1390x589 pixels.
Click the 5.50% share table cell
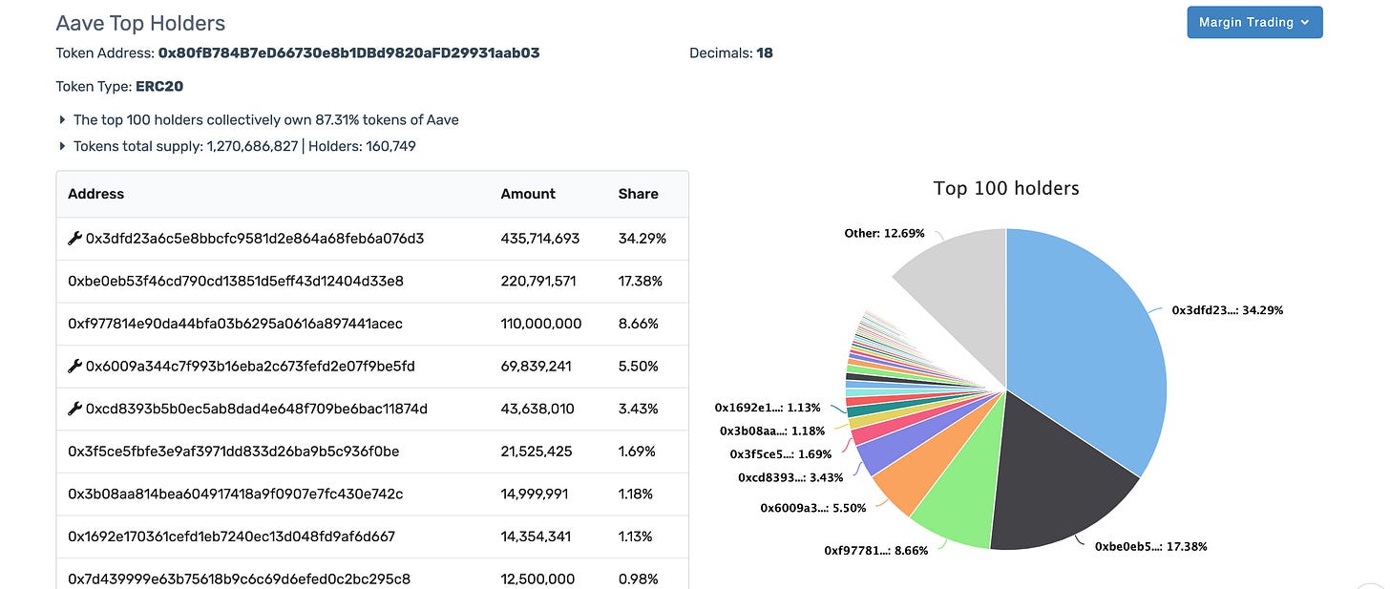pos(639,366)
